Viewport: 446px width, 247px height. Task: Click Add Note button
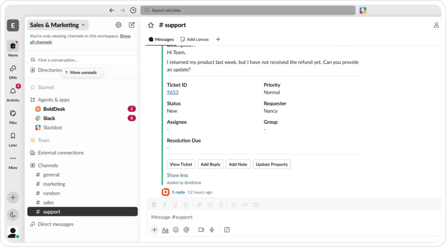point(238,164)
